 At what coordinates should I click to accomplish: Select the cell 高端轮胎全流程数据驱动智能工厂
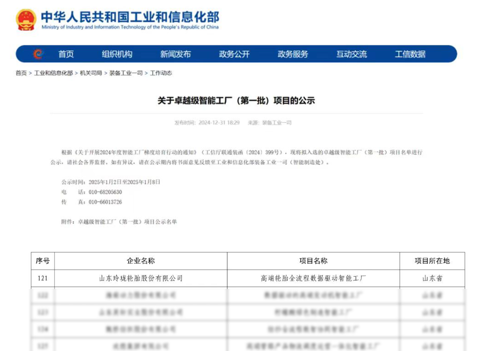(314, 278)
